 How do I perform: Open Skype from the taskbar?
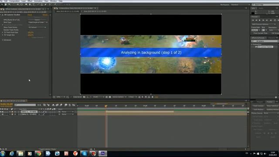pos(84,154)
